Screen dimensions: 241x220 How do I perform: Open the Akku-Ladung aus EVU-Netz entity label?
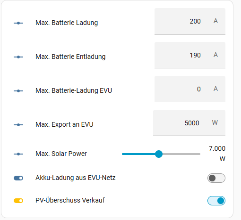tap(76, 178)
